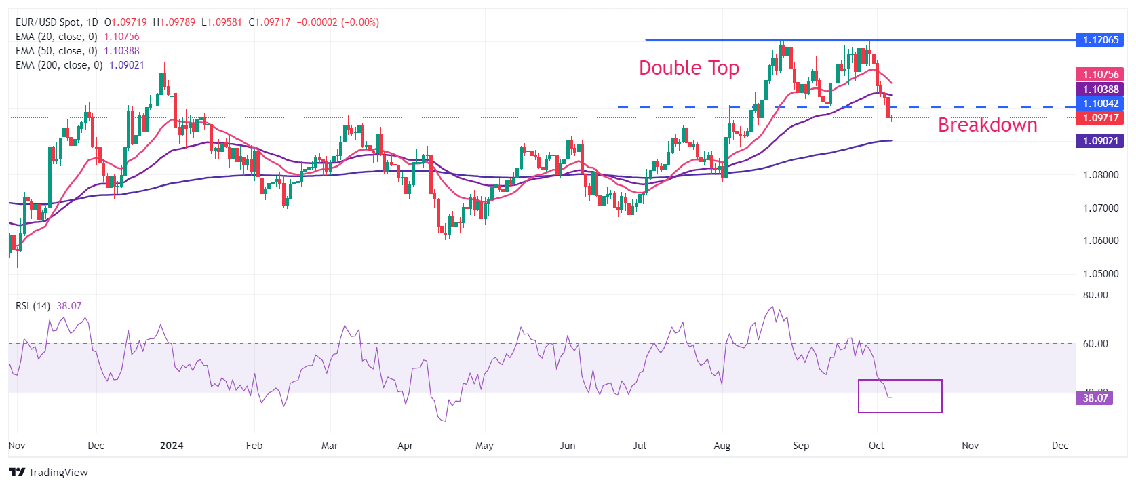
Task: Click the 1.08000 price axis label
Action: pos(1100,175)
